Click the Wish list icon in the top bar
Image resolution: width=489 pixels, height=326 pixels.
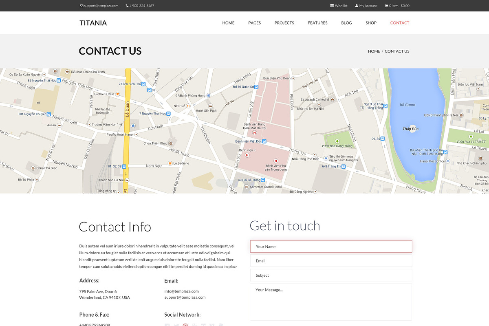pos(332,6)
